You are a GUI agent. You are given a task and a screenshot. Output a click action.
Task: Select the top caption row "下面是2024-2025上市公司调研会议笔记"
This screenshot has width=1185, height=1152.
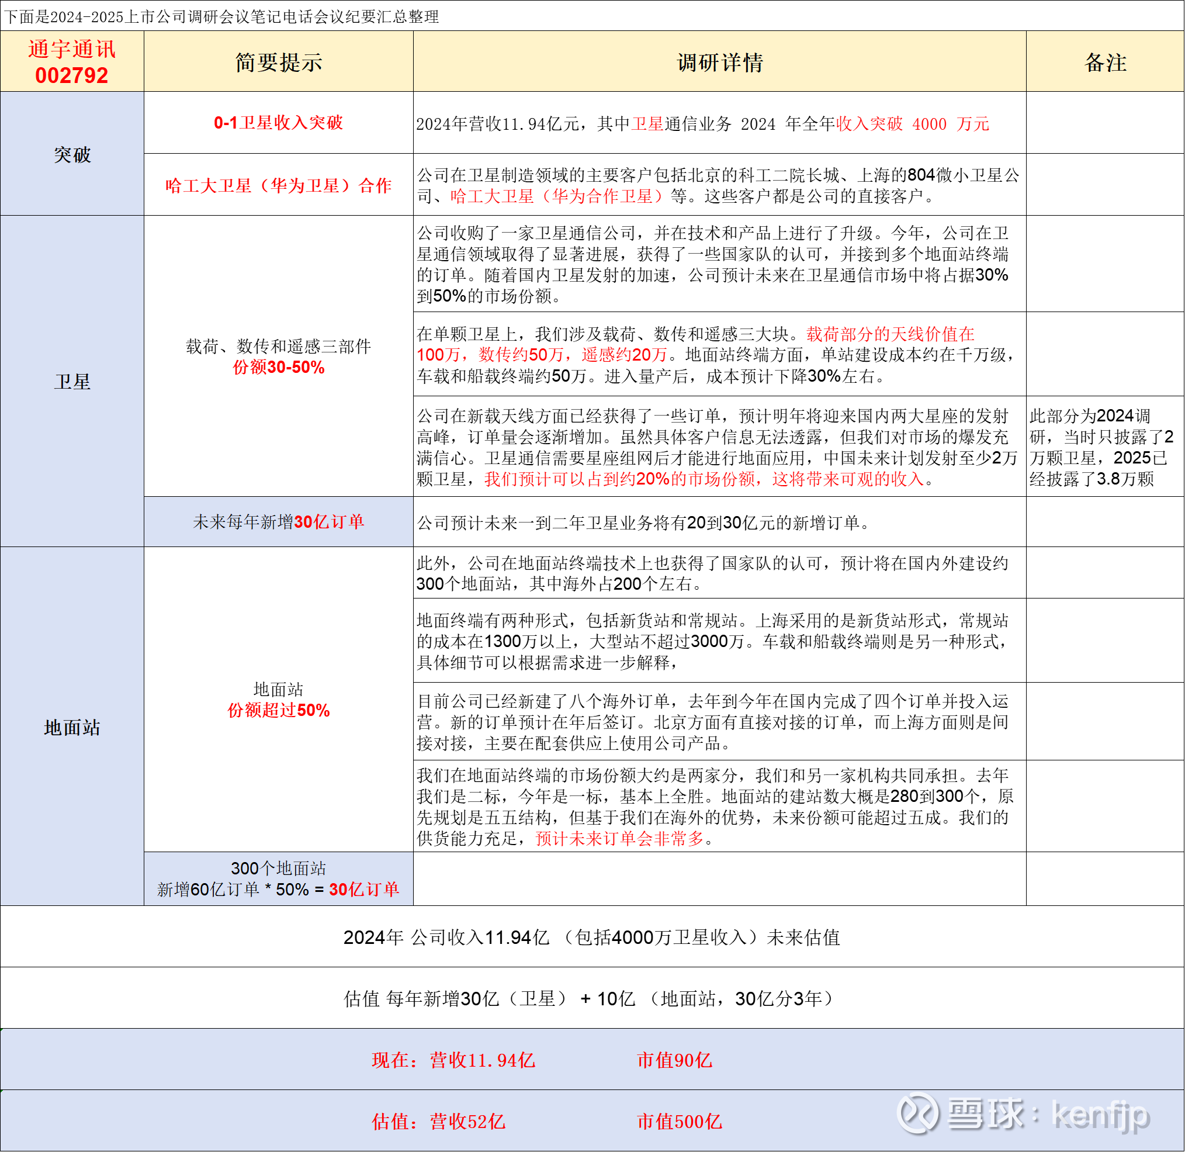[x=592, y=16]
